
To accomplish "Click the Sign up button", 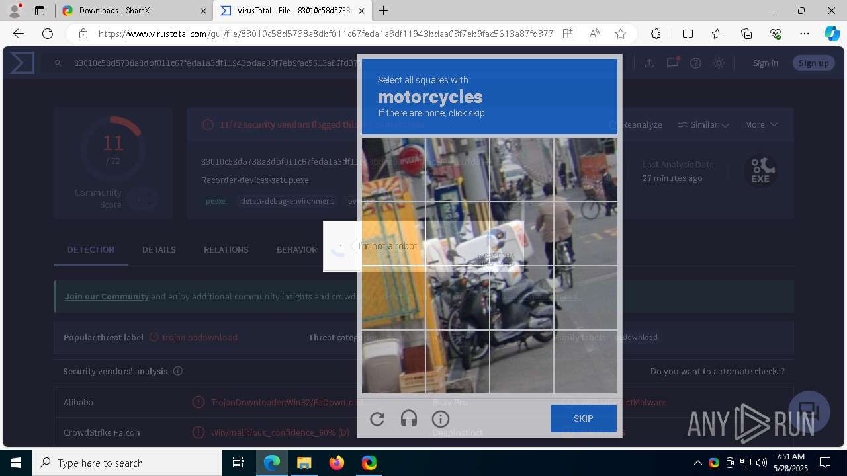I will pyautogui.click(x=813, y=63).
